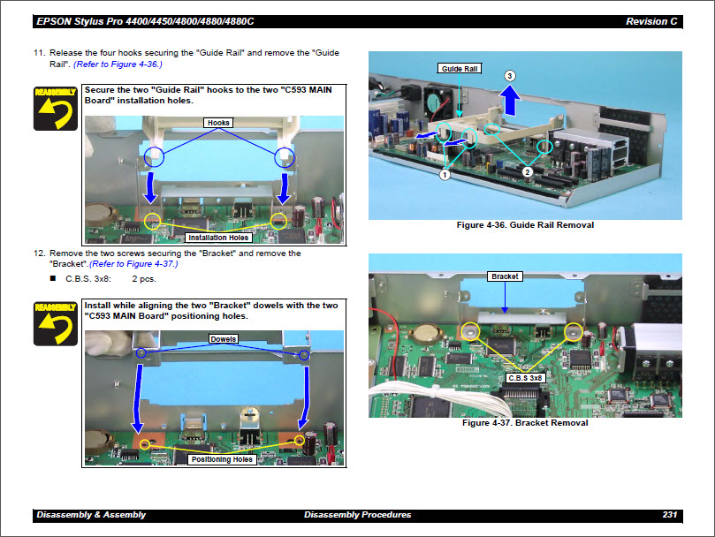Viewport: 715px width, 537px height.
Task: Click the Figure 4-37 Bracket Removal caption
Action: tap(525, 423)
